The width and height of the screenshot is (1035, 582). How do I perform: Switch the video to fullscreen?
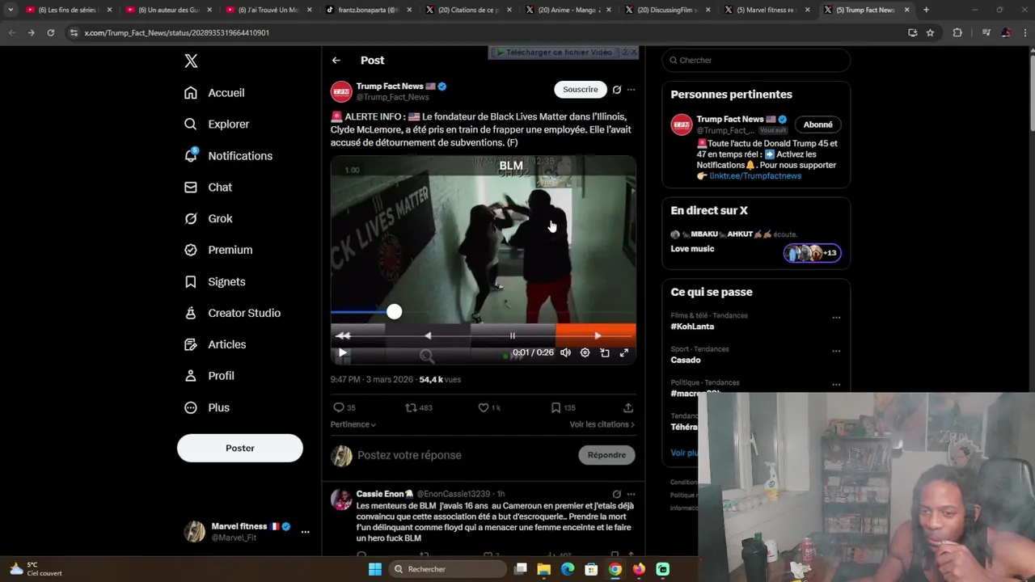click(624, 353)
